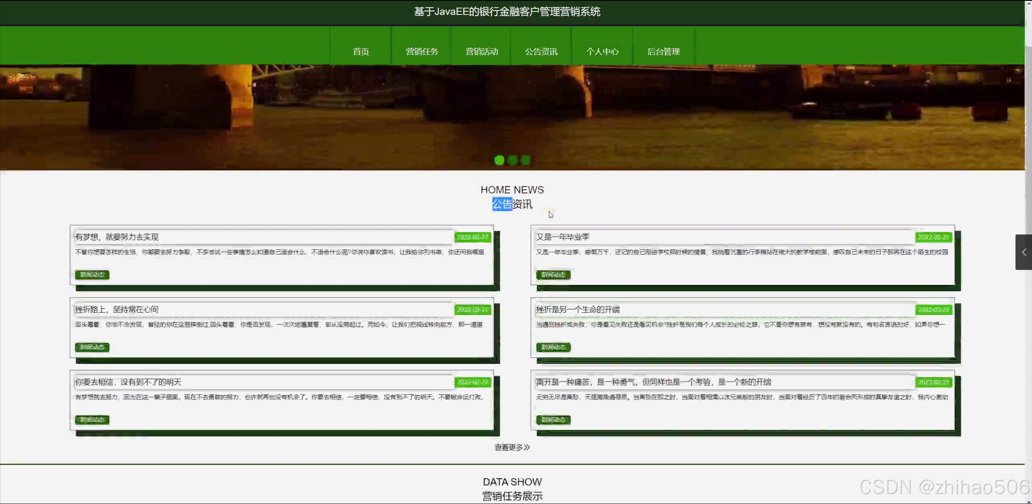Expand the side panel chevron on right edge
This screenshot has width=1032, height=504.
[1024, 252]
